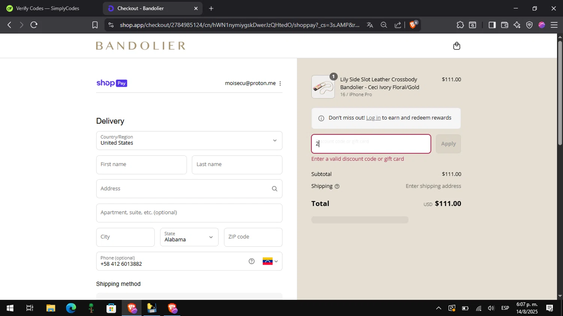Open a new browser tab
Image resolution: width=563 pixels, height=316 pixels.
point(211,8)
